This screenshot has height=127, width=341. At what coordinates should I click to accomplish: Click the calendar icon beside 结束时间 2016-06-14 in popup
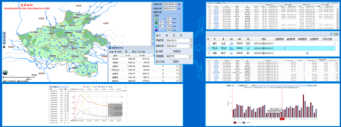(x=191, y=46)
